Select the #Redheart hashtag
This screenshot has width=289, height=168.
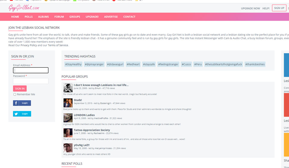(133, 64)
